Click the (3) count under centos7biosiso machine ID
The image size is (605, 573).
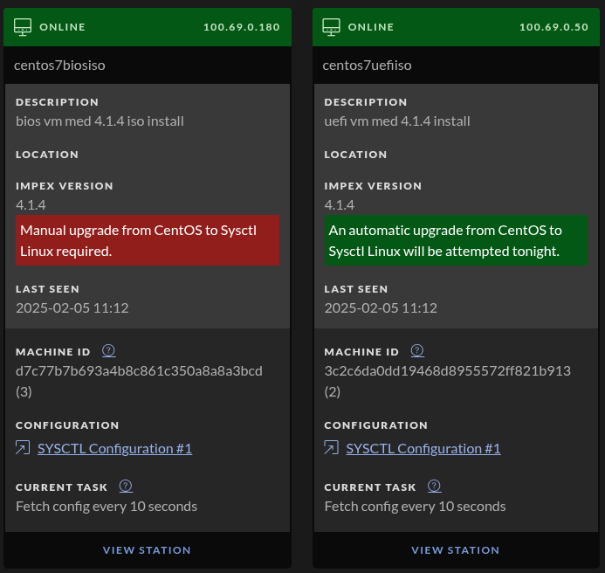click(24, 392)
